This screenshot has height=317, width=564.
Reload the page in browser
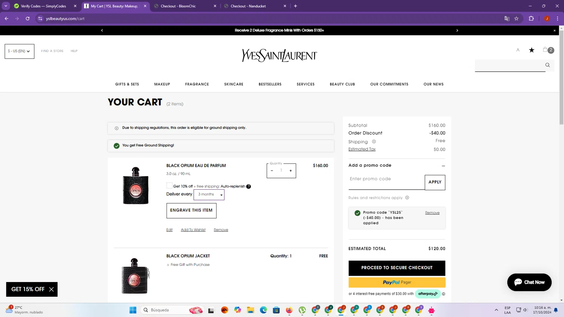(x=27, y=18)
